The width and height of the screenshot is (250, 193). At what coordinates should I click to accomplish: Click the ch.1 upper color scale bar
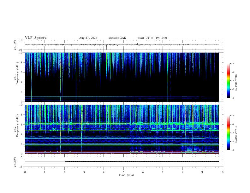[228, 81]
